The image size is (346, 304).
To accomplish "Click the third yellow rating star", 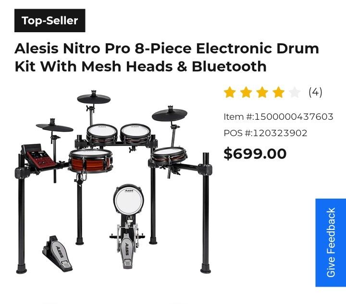I will (262, 92).
